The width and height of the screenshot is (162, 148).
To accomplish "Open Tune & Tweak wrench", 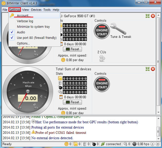I will point(118,29).
